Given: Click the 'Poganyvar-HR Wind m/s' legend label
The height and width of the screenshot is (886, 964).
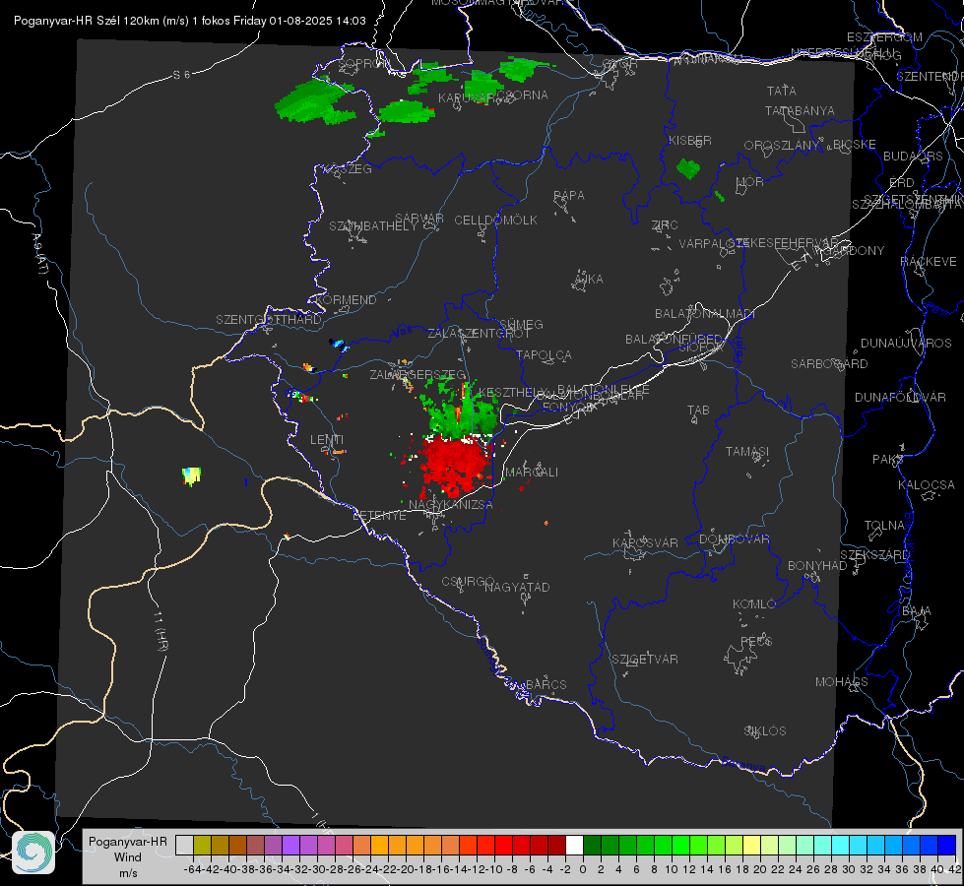Looking at the screenshot, I should [x=128, y=856].
